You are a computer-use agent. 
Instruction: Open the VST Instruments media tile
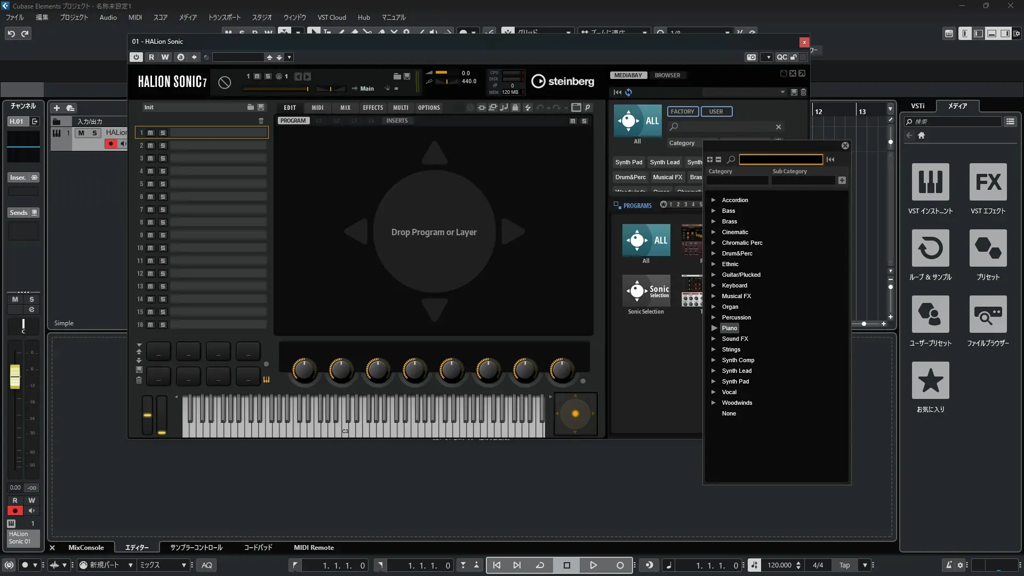point(930,182)
